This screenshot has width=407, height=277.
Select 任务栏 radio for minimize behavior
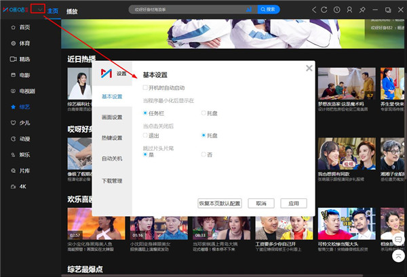pos(145,113)
